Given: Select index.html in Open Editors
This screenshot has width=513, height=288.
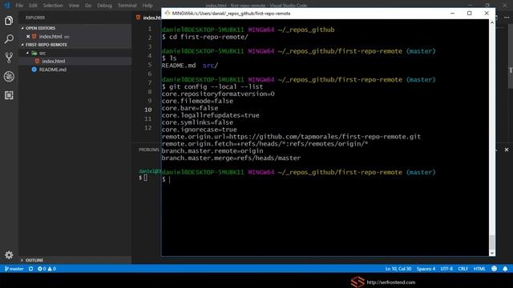Looking at the screenshot, I should (x=50, y=37).
